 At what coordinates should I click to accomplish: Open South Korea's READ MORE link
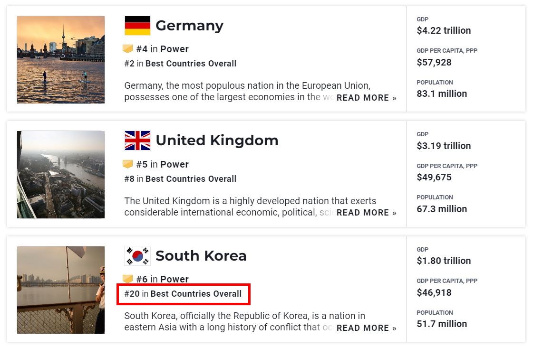[367, 328]
